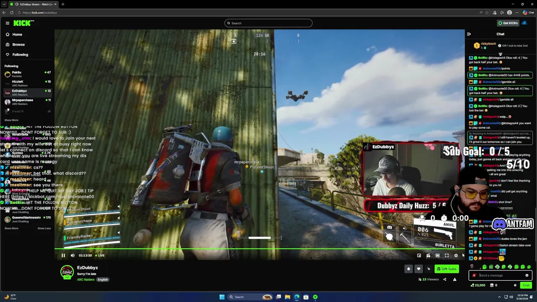This screenshot has height=302, width=537.
Task: Show hidden system tray icons
Action: [x=499, y=297]
